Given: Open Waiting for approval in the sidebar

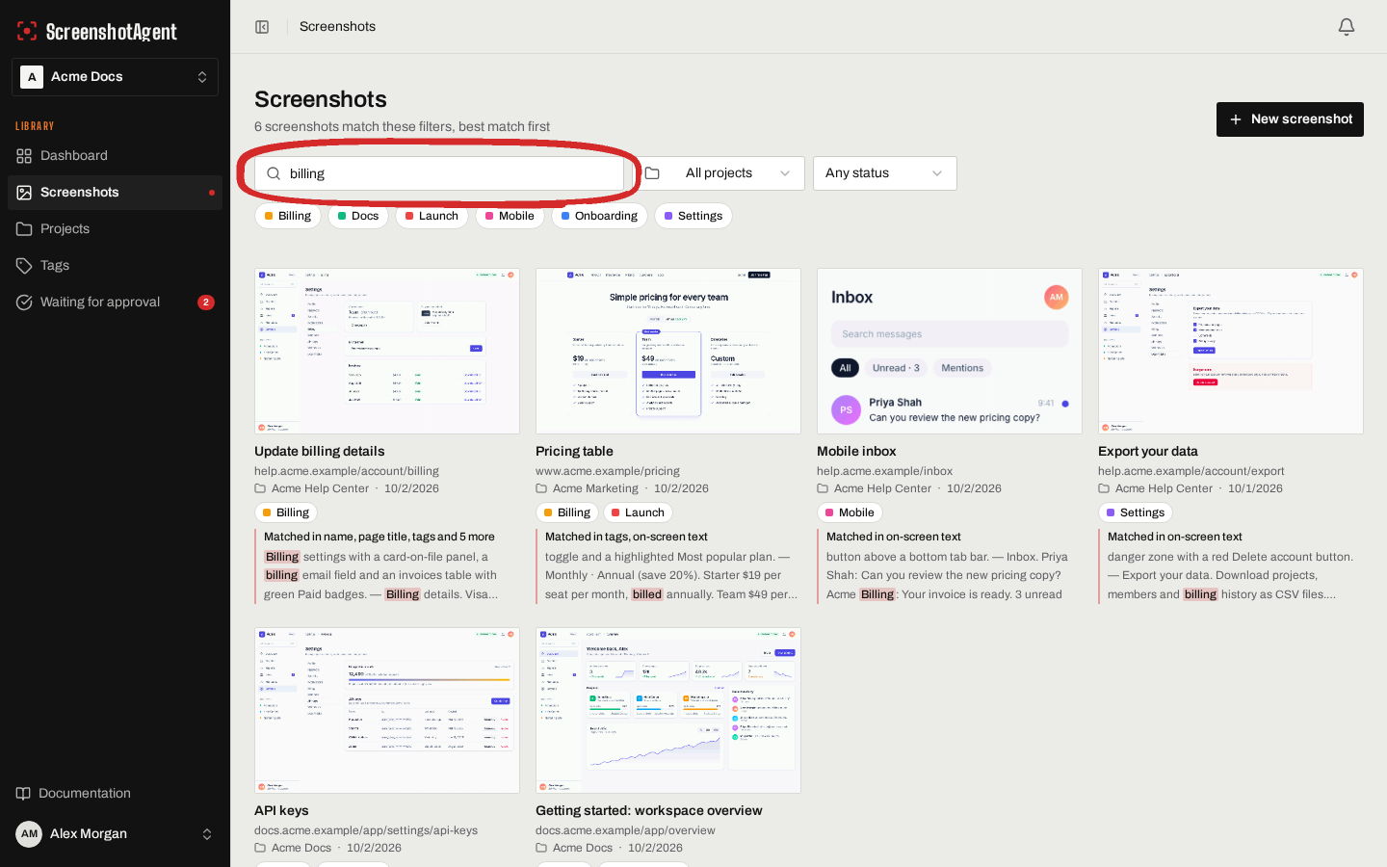Looking at the screenshot, I should [x=115, y=302].
